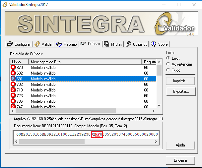202x168 pixels.
Task: Click the error icon on row 702
Action: 13,84
